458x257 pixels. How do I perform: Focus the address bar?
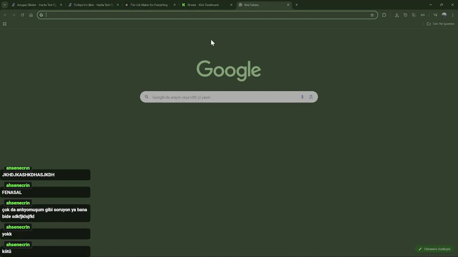208,15
